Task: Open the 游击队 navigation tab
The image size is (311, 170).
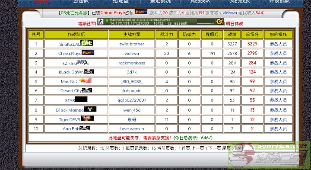Action: [x=81, y=1]
